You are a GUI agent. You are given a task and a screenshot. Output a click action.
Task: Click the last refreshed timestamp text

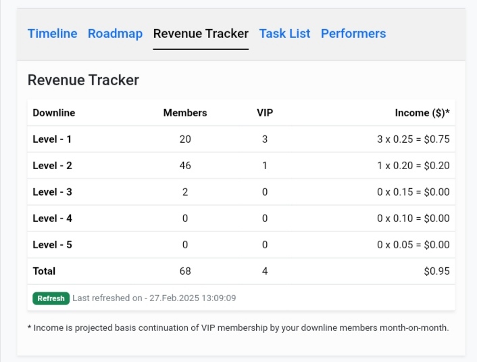pyautogui.click(x=154, y=298)
